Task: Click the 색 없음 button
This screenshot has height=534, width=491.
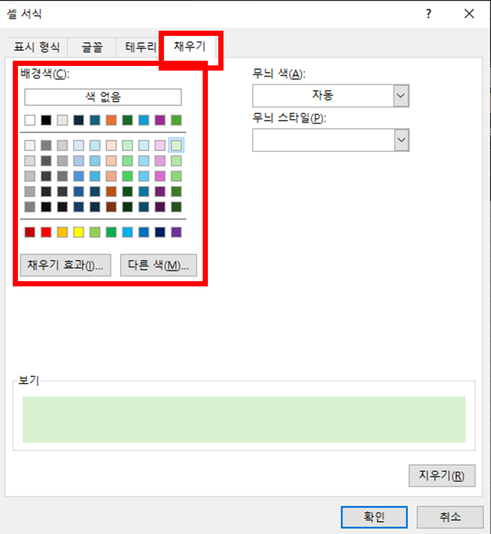Action: click(x=102, y=97)
